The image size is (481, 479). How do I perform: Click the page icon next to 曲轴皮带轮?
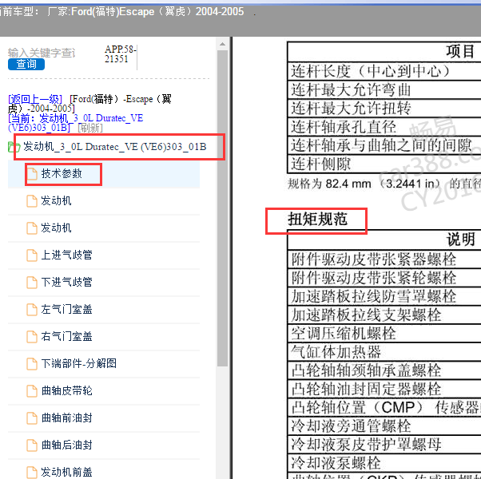tap(32, 390)
